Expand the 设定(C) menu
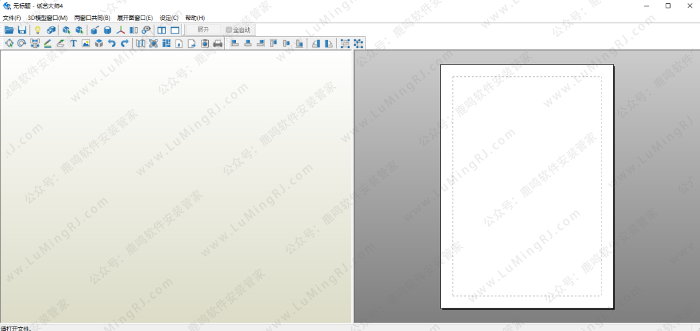This screenshot has width=700, height=331. tap(169, 18)
